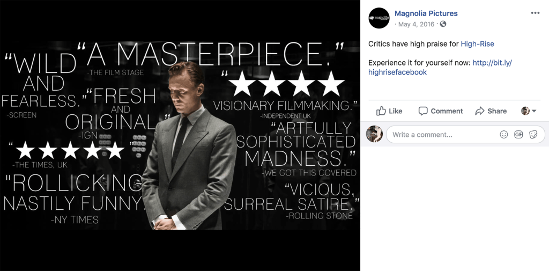Follow the High-Rise link in post text

coord(477,43)
